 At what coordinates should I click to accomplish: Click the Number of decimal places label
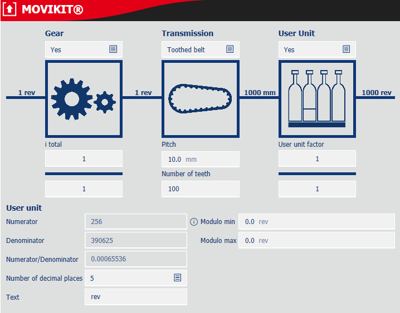[45, 278]
